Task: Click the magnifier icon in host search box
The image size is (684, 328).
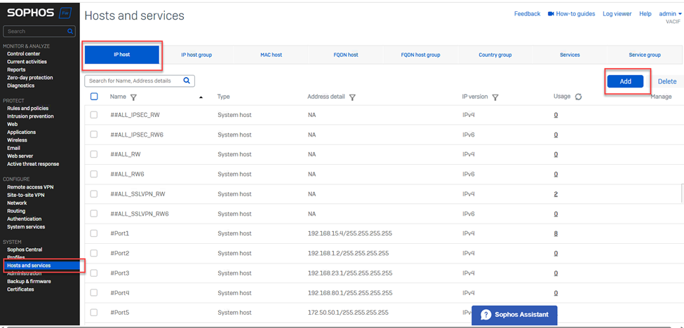Action: point(187,81)
